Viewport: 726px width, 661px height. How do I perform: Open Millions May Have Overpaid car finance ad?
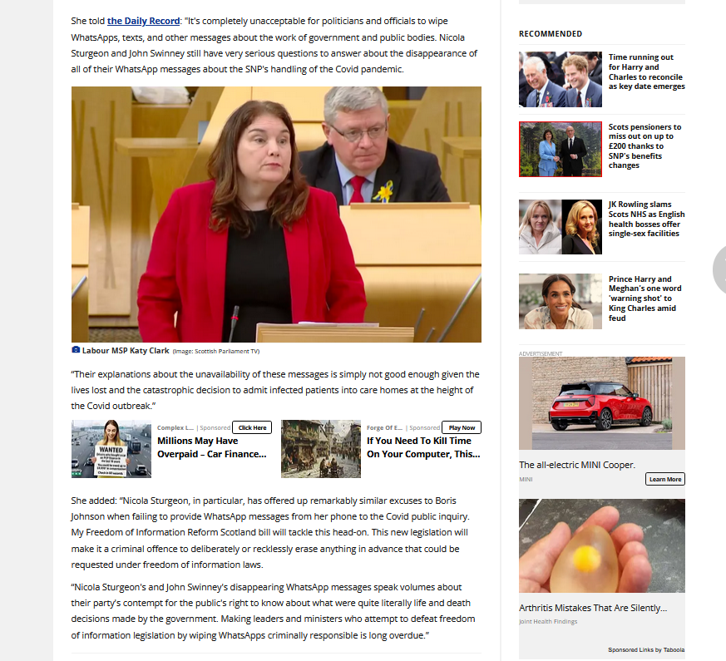tap(211, 447)
